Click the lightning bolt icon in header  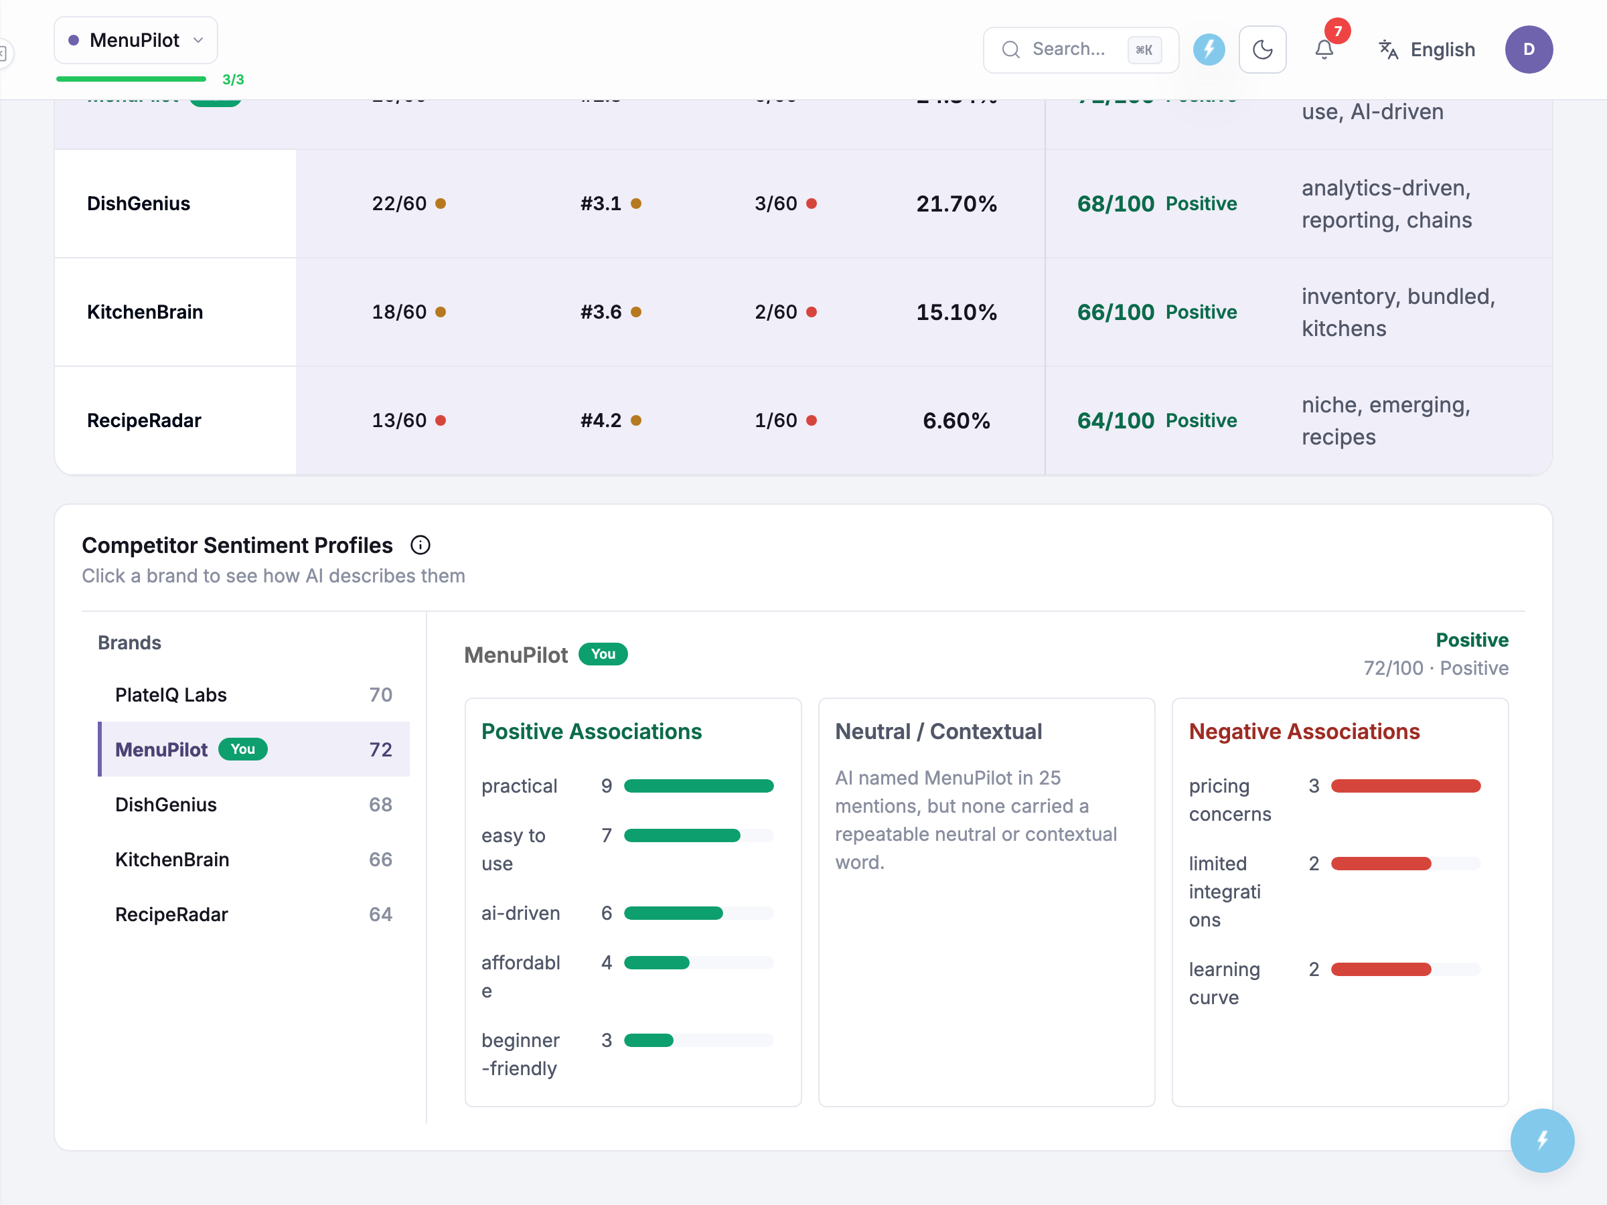pos(1209,50)
